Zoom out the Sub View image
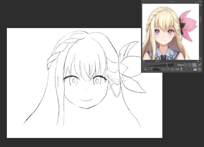Screen dimensions: 204x147 tap(185, 65)
